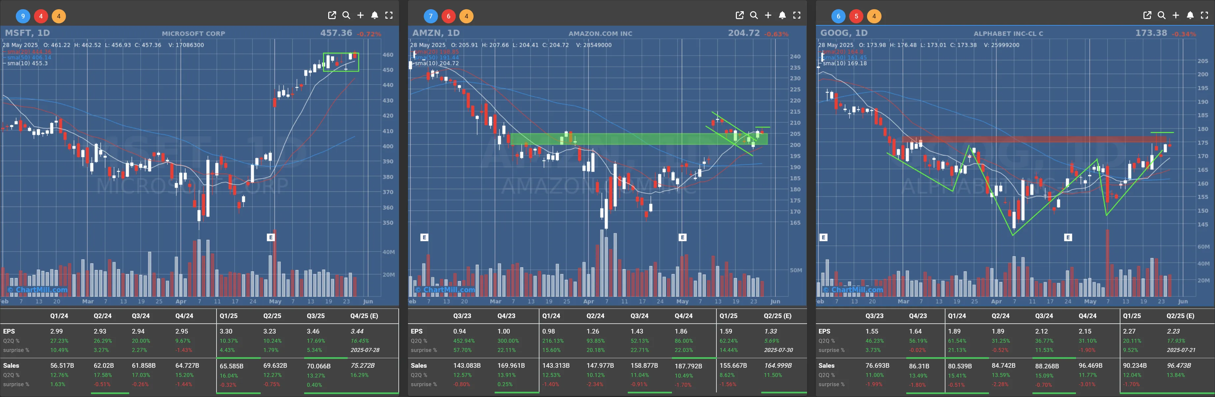This screenshot has height=397, width=1215.
Task: Click GOOG blue rating badge 6
Action: coord(838,16)
